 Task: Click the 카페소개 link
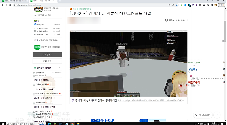tap(47, 11)
